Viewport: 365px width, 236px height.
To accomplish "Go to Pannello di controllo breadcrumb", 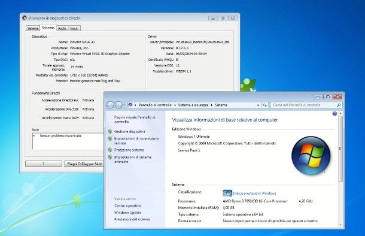I will point(155,105).
